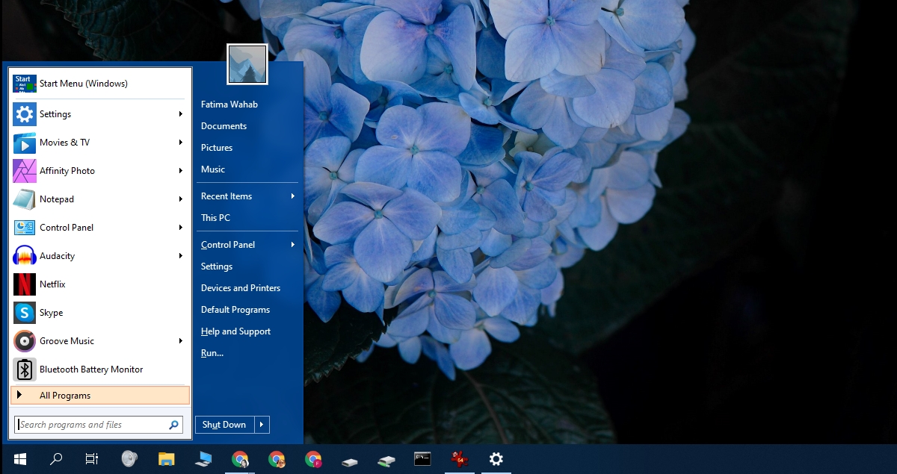897x474 pixels.
Task: Expand the Notepad submenu arrow
Action: (x=181, y=199)
